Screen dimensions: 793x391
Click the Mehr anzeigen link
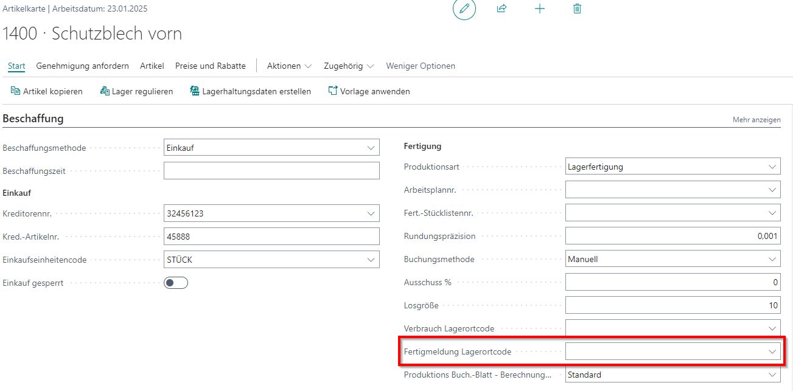[x=756, y=120]
